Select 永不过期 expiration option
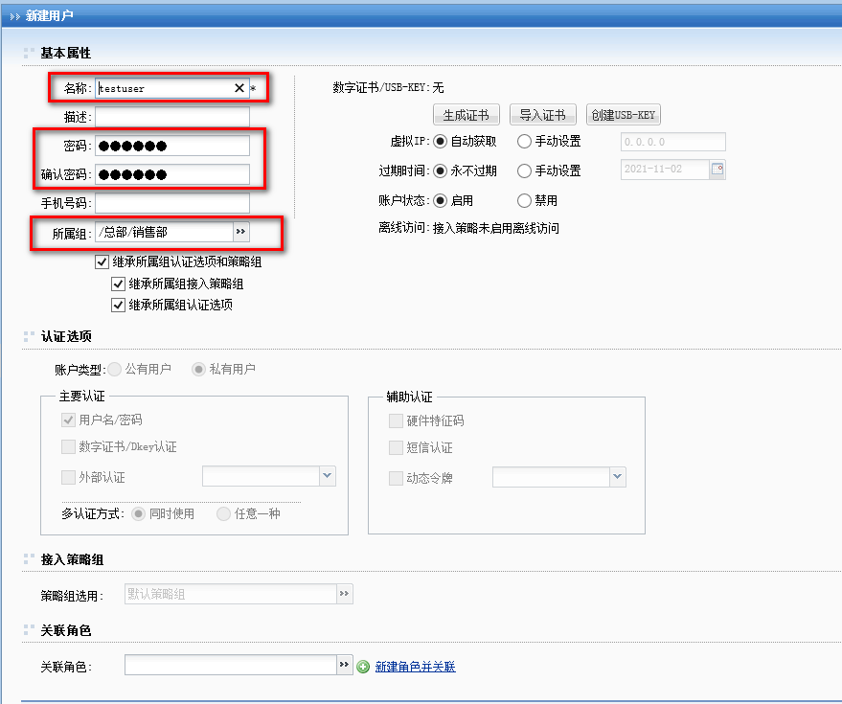The image size is (842, 704). pos(441,170)
